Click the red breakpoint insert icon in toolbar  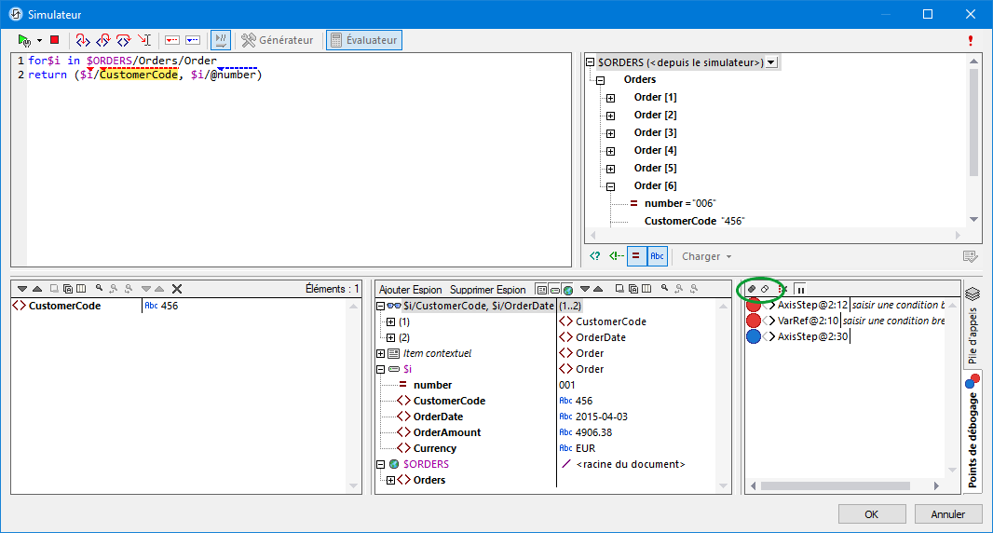tap(171, 40)
